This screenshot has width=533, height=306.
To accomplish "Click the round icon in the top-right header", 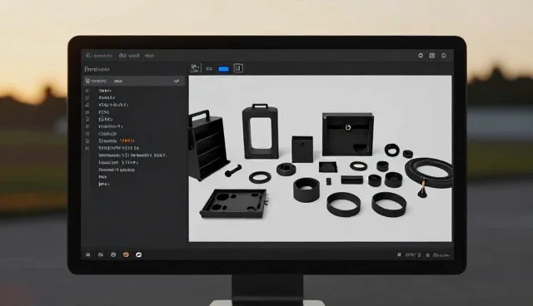I will click(x=421, y=56).
